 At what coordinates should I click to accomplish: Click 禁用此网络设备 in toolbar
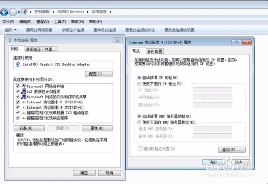pos(39,30)
